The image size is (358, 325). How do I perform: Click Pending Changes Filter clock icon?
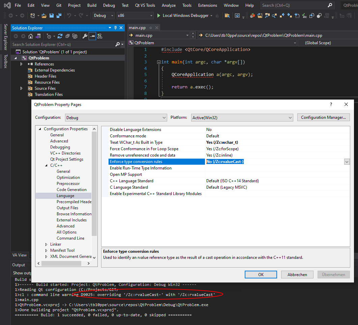tap(49, 36)
